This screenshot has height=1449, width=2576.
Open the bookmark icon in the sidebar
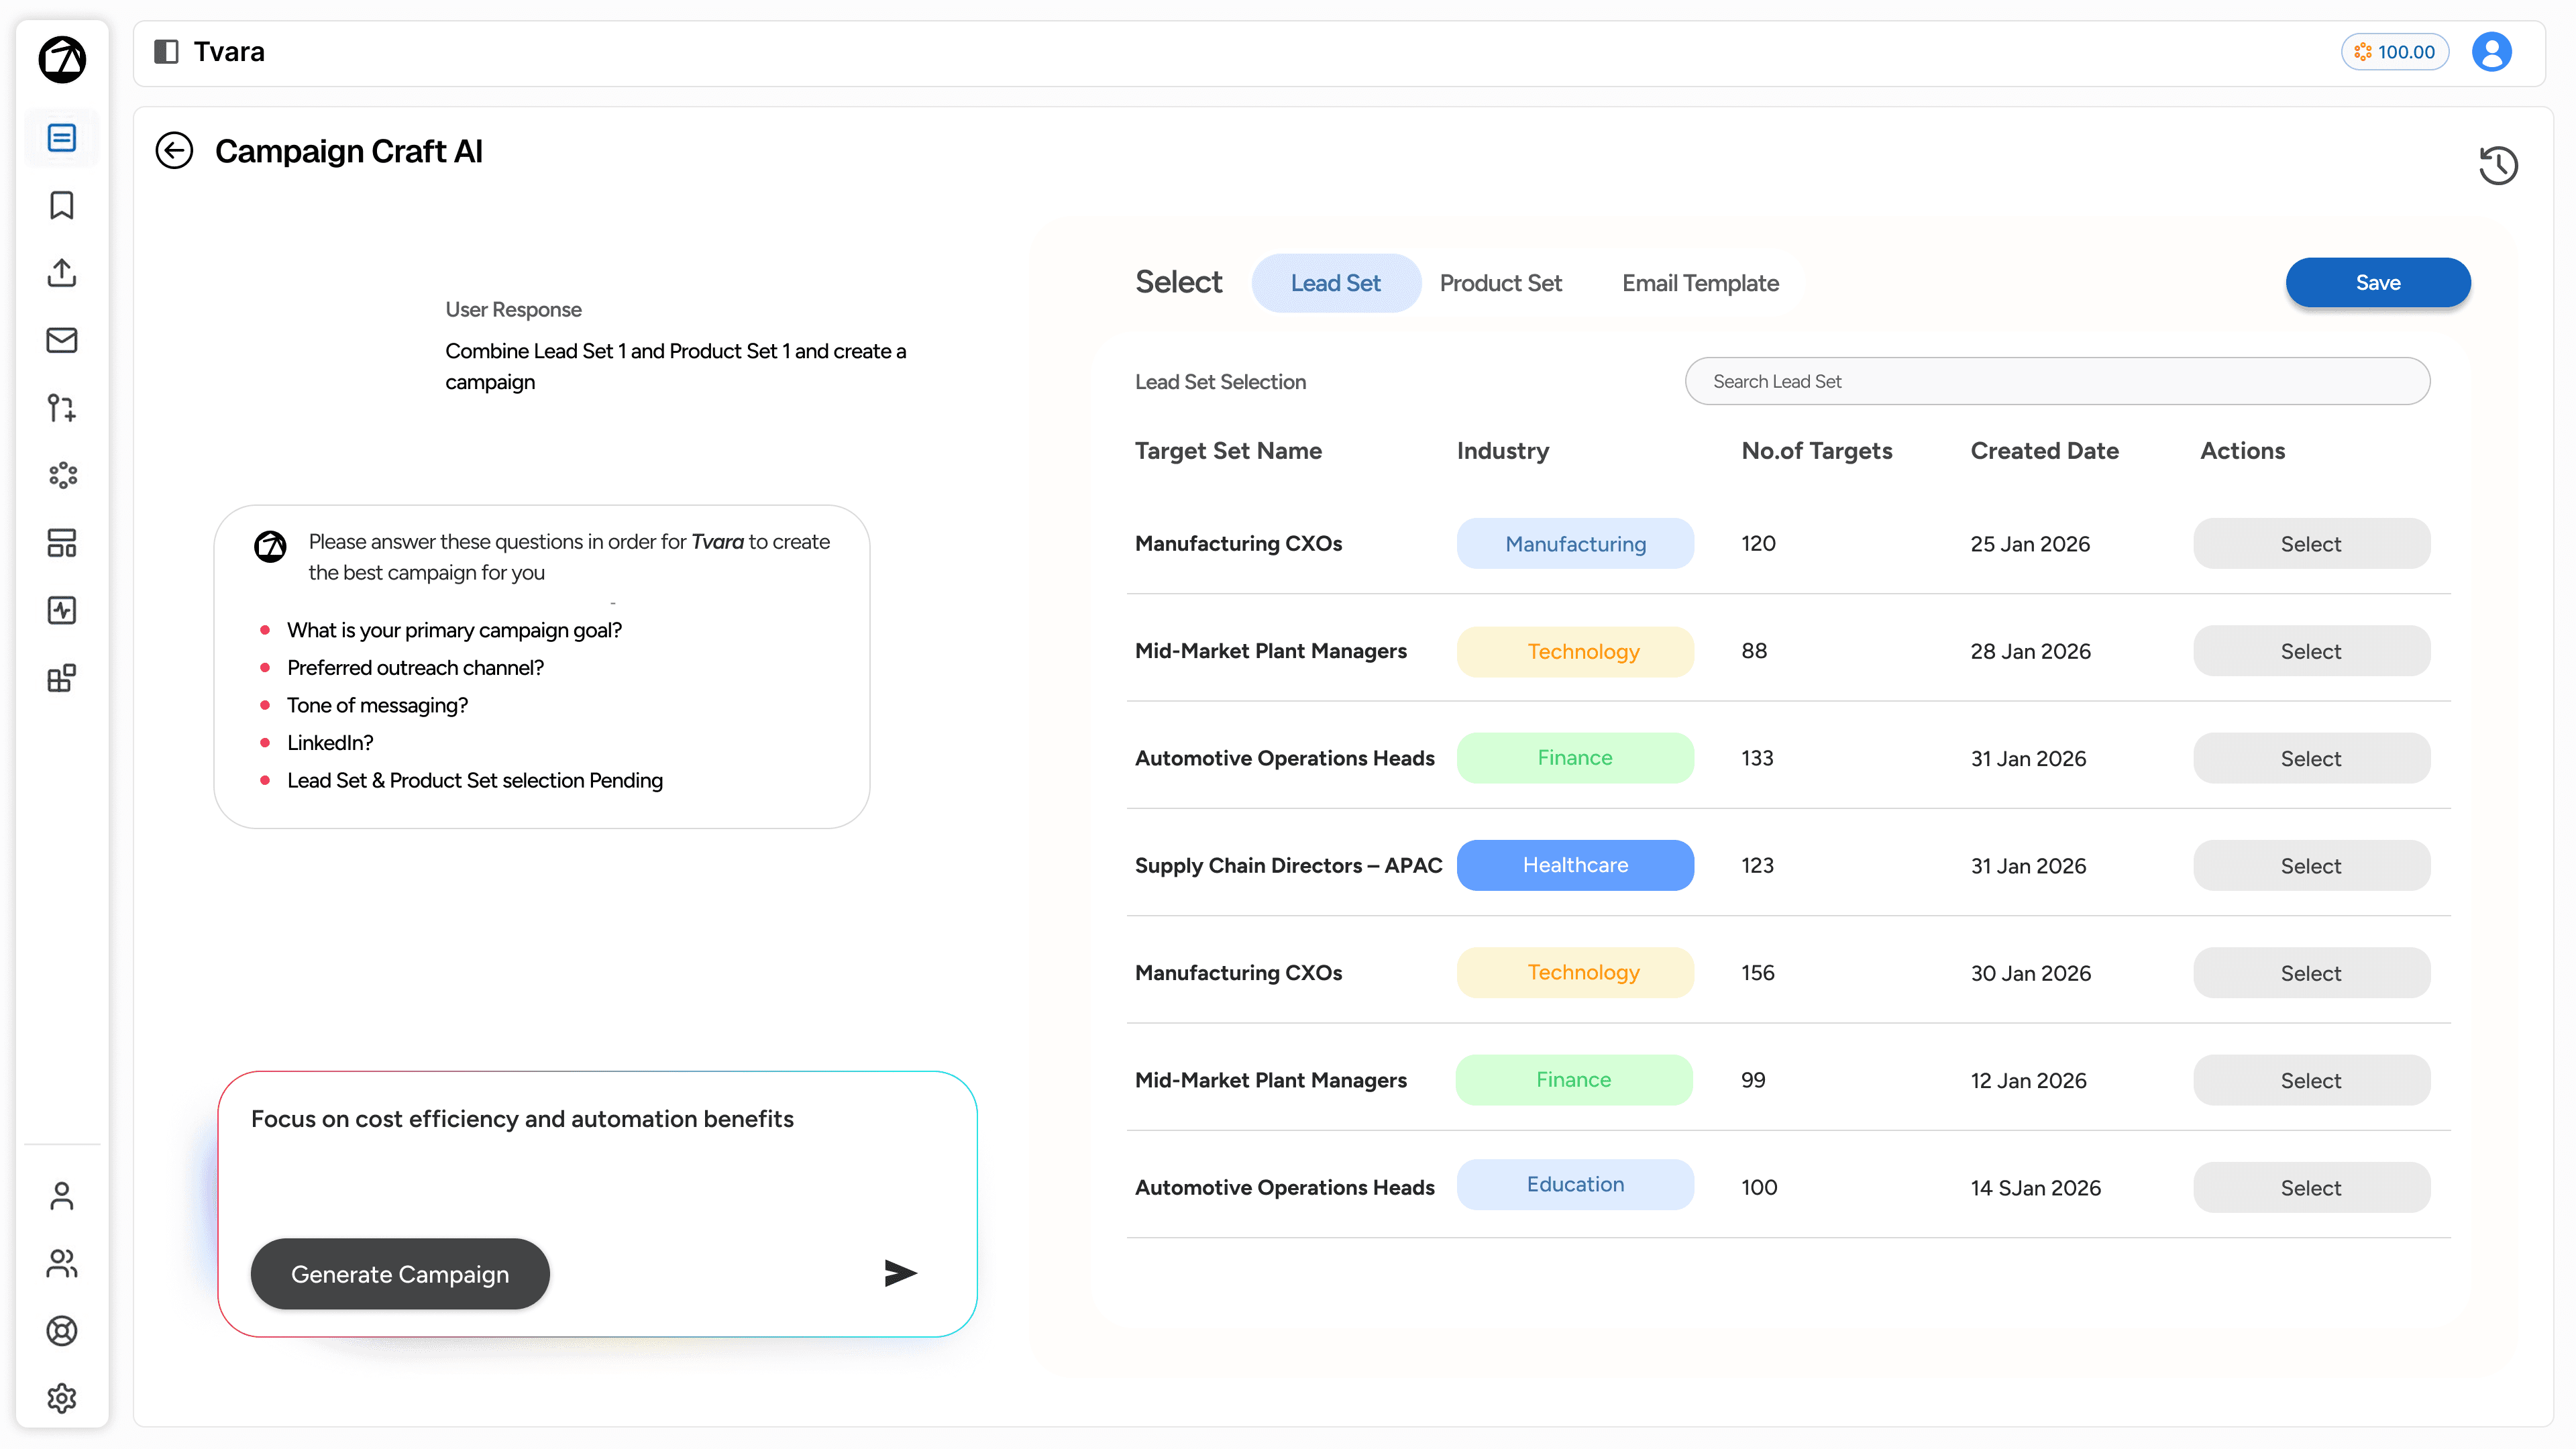coord(62,205)
